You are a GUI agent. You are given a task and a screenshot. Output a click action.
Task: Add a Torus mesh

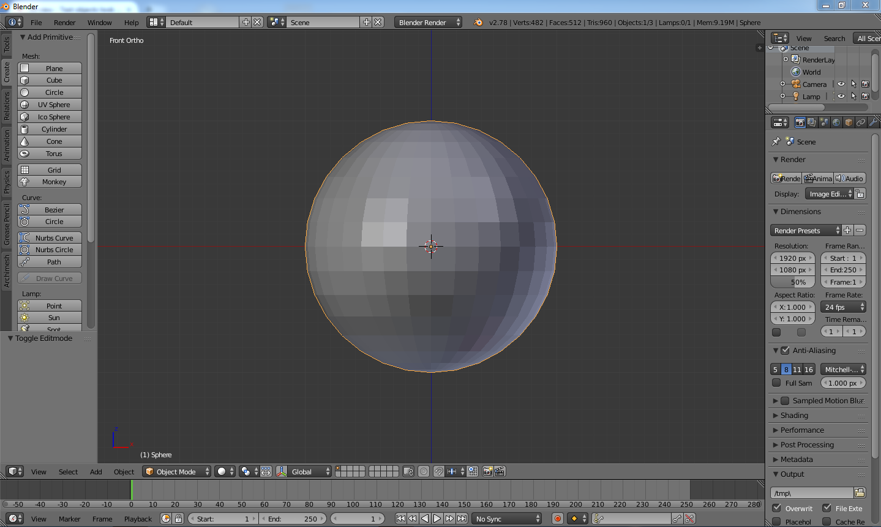[50, 154]
